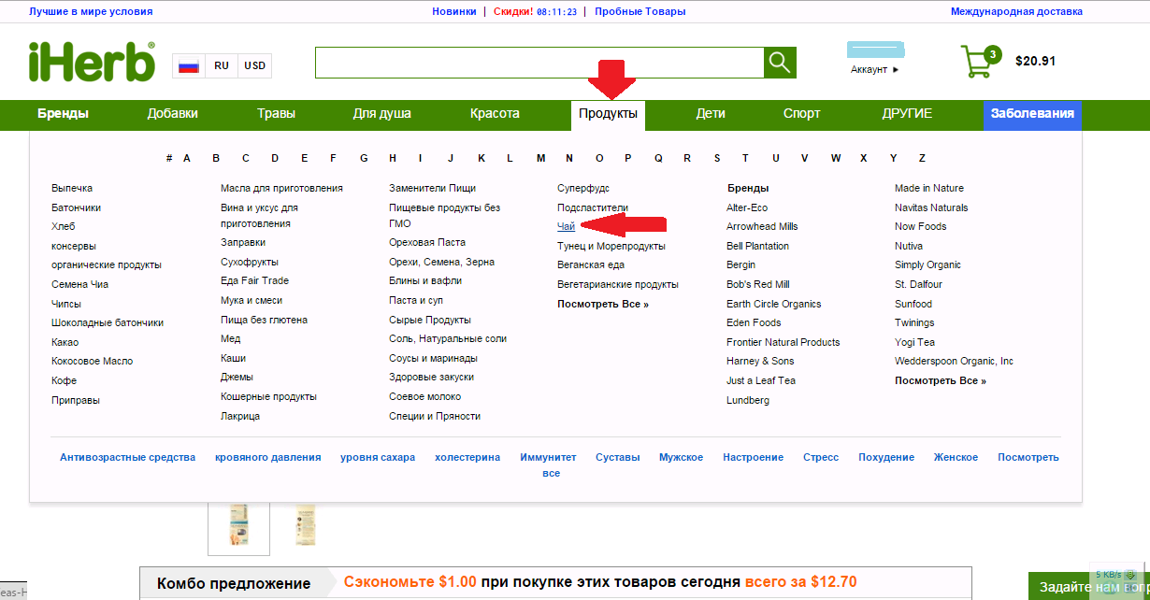Open Пища без глютена category
This screenshot has height=600, width=1150.
[x=265, y=320]
